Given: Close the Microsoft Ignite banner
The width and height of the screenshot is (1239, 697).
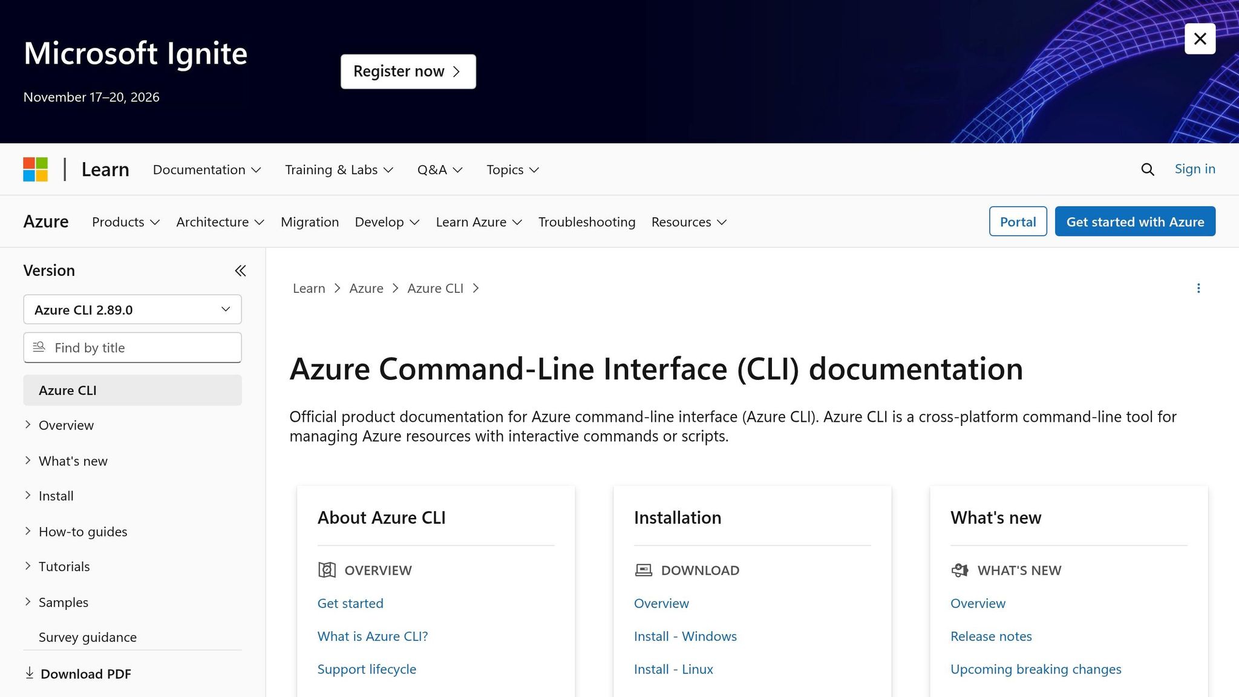Looking at the screenshot, I should (1200, 39).
